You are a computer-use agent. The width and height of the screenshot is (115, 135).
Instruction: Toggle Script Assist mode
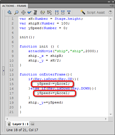pos(96,12)
